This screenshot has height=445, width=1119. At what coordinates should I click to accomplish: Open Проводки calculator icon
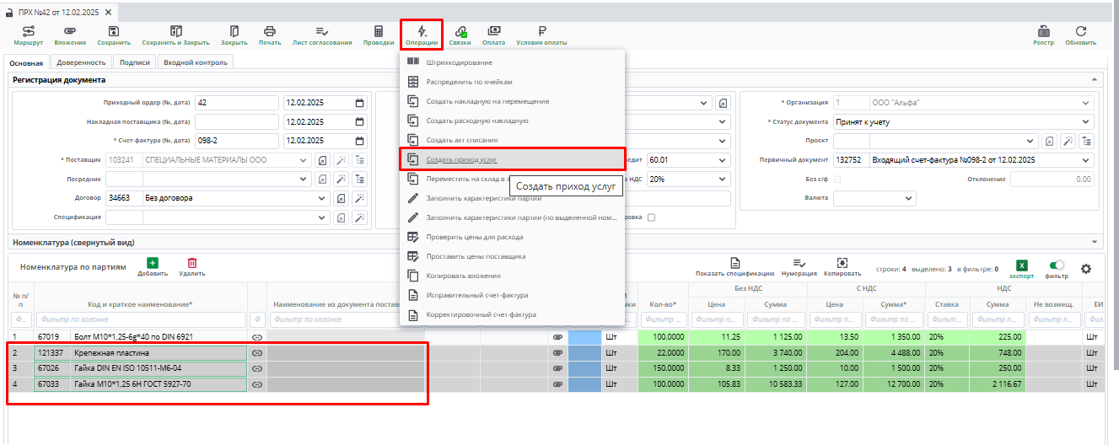(379, 31)
